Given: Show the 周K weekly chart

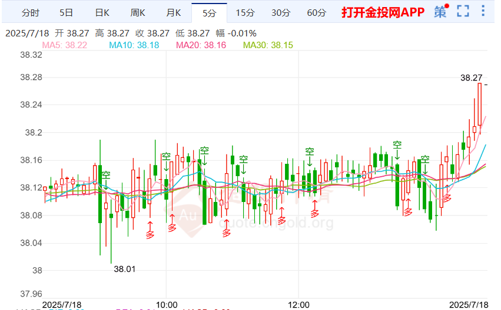Looking at the screenshot, I should click(138, 13).
